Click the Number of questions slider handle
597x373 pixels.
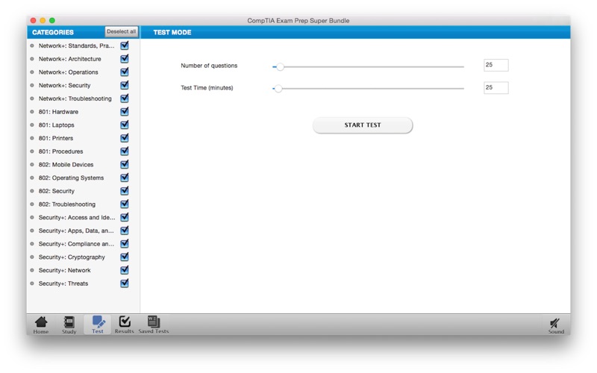point(279,66)
